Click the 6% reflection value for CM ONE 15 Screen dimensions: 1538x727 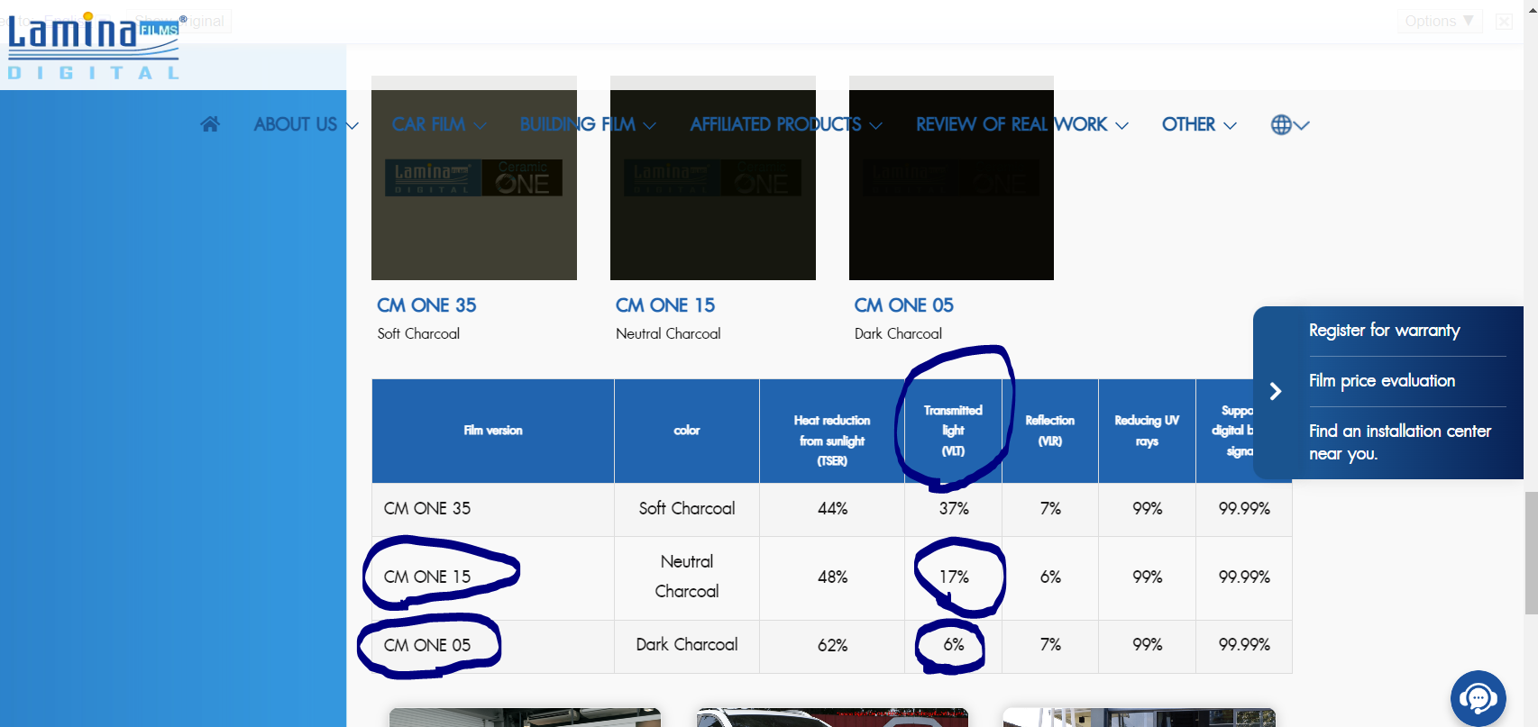coord(1050,577)
